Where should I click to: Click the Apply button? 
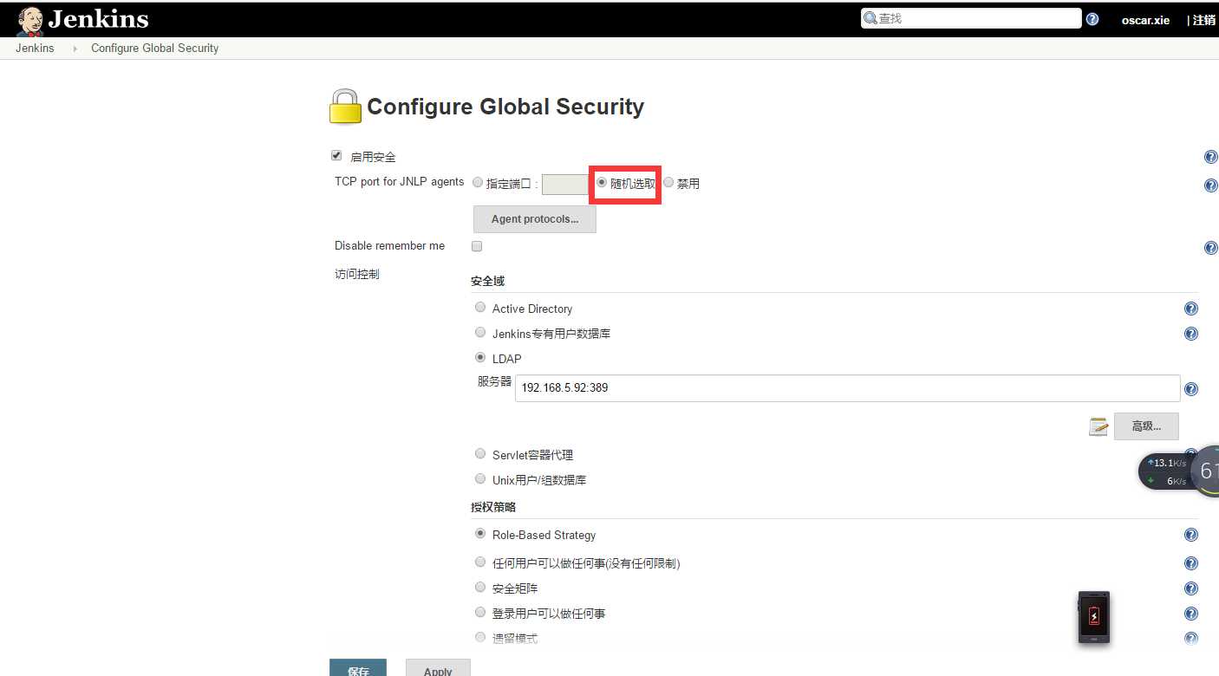tap(438, 668)
